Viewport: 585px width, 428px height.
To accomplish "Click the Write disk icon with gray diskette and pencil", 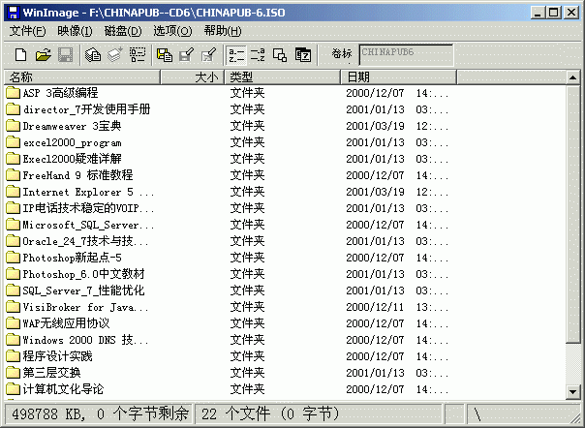I will click(187, 55).
